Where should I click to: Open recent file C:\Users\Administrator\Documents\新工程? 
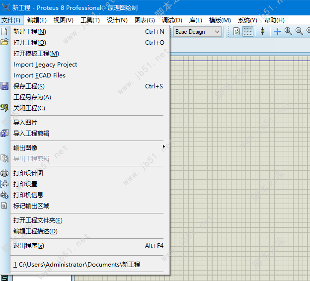90,265
